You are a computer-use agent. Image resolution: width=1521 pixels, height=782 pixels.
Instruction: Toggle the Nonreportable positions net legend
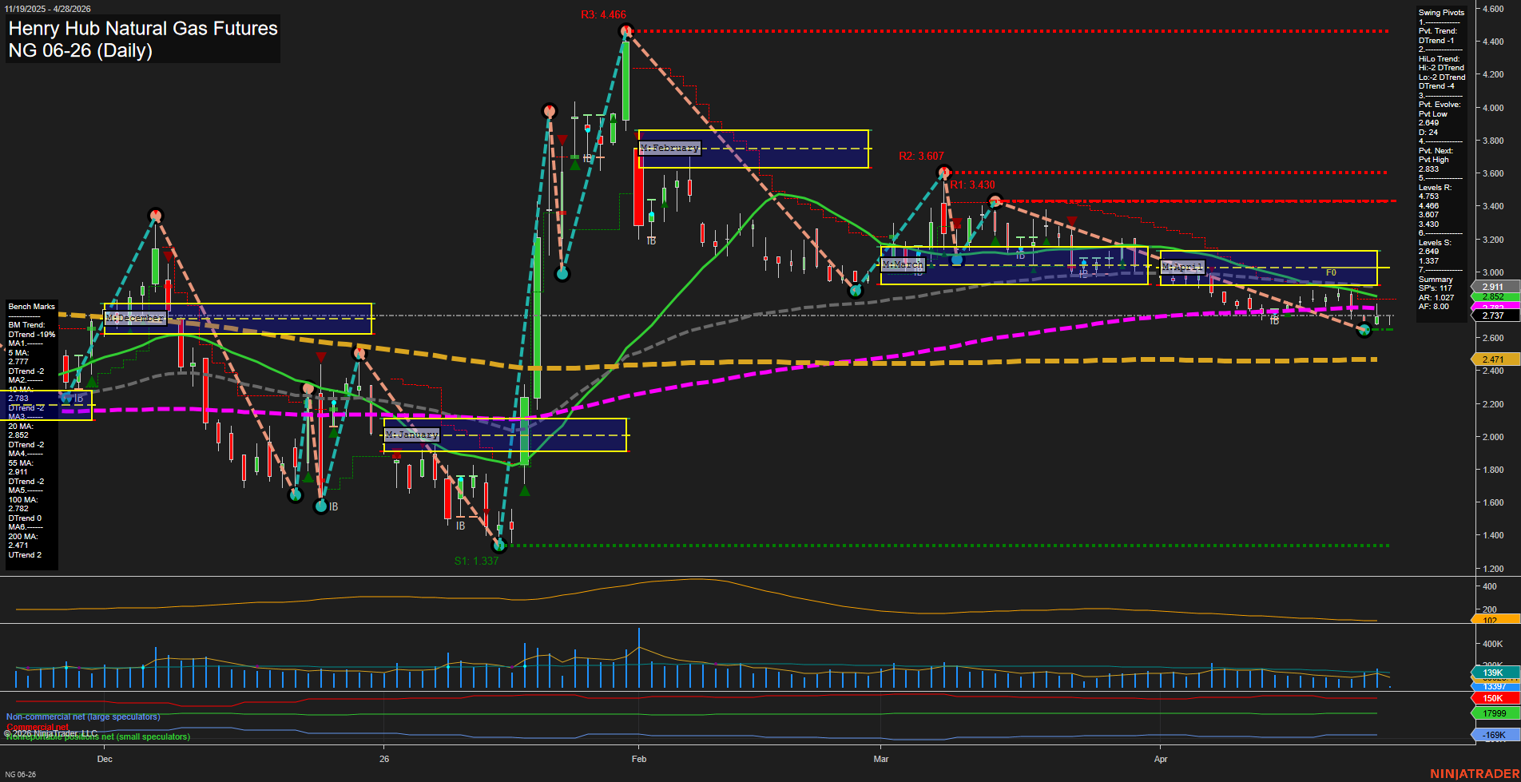(x=97, y=736)
